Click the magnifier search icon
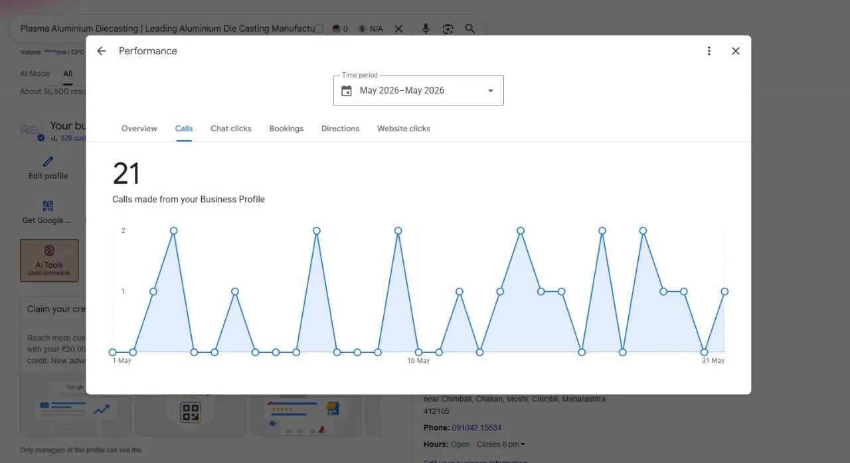 pos(470,29)
